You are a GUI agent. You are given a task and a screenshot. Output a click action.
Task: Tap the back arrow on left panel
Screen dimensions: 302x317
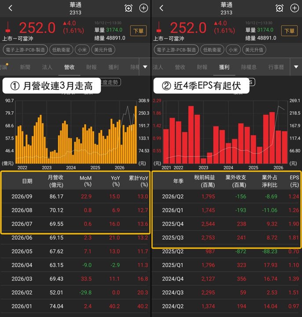point(10,8)
